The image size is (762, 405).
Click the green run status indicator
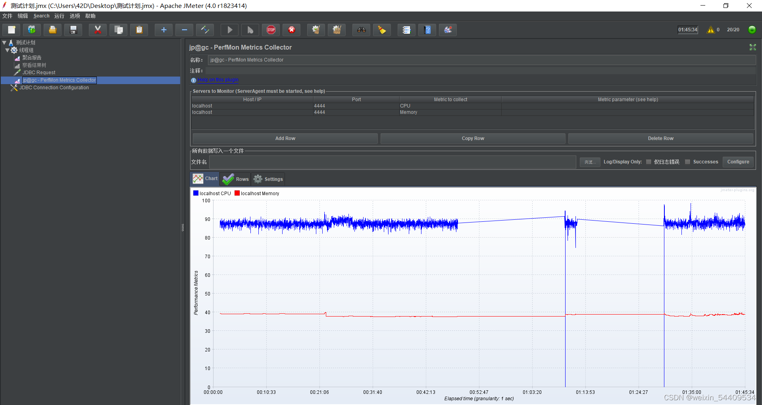point(752,30)
